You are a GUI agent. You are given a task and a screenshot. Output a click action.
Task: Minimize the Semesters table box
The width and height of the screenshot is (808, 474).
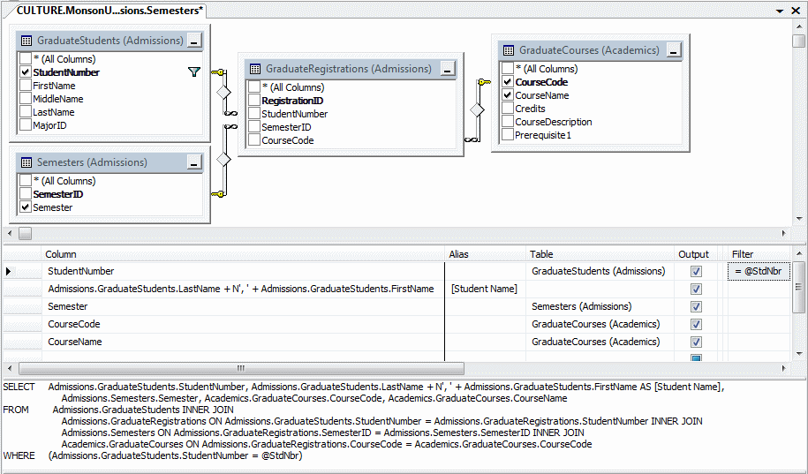[193, 163]
